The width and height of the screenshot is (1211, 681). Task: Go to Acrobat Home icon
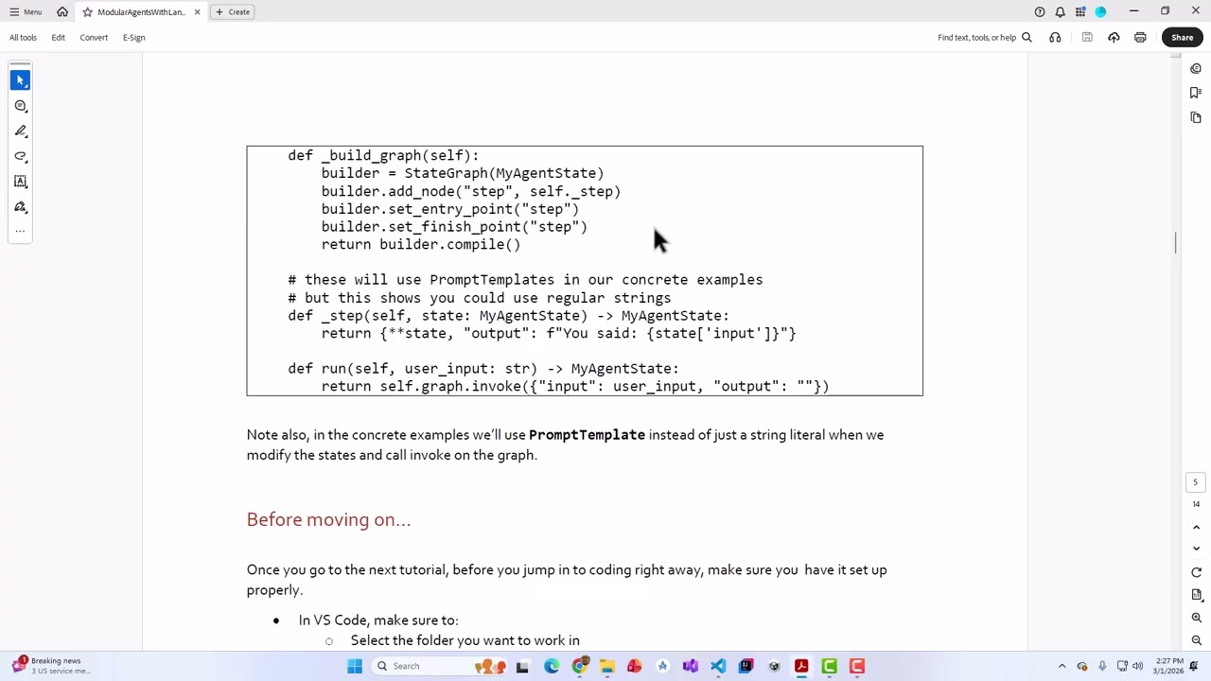point(62,12)
